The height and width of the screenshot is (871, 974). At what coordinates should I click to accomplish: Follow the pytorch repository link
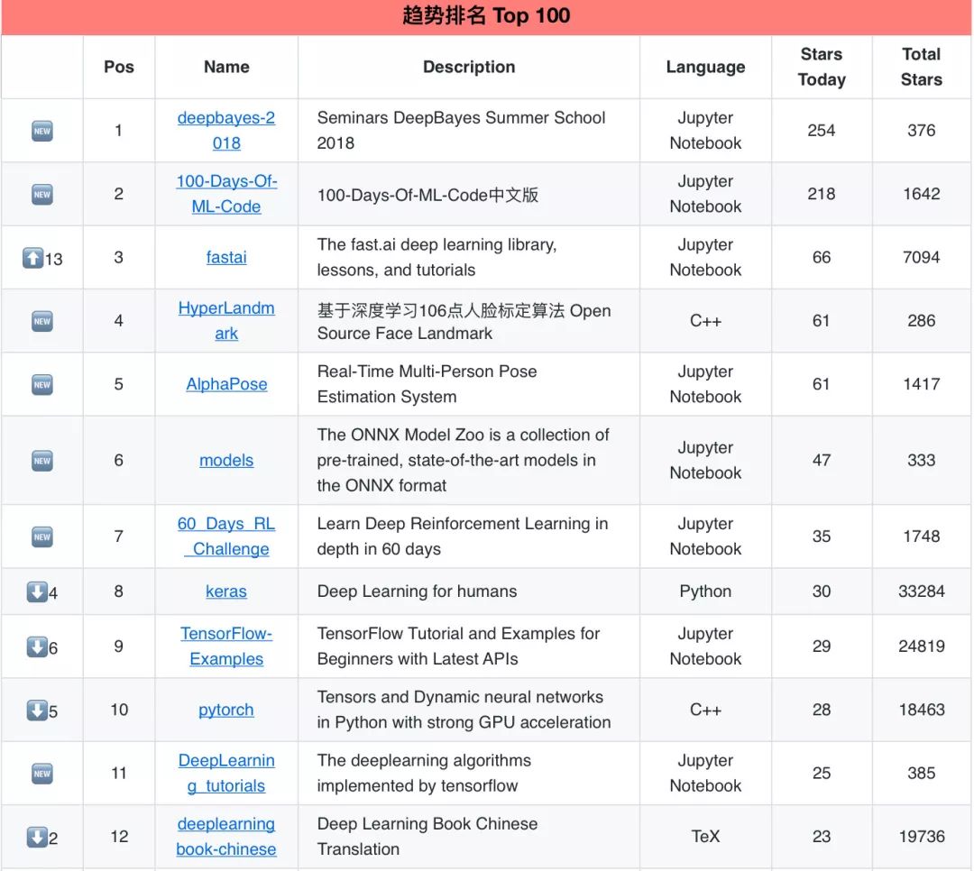pyautogui.click(x=226, y=710)
